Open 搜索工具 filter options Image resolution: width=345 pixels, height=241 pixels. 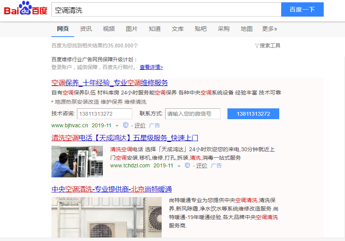pyautogui.click(x=270, y=46)
